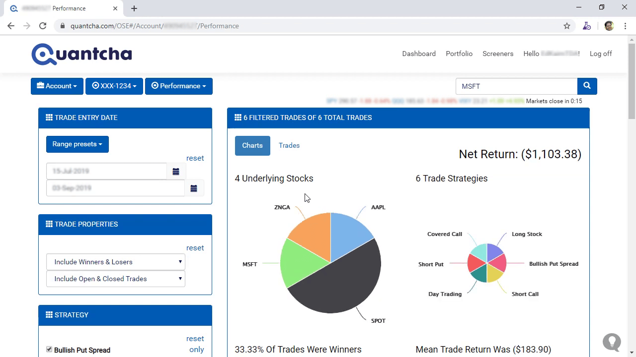Reset the Trade Properties filter
636x357 pixels.
[x=195, y=248]
